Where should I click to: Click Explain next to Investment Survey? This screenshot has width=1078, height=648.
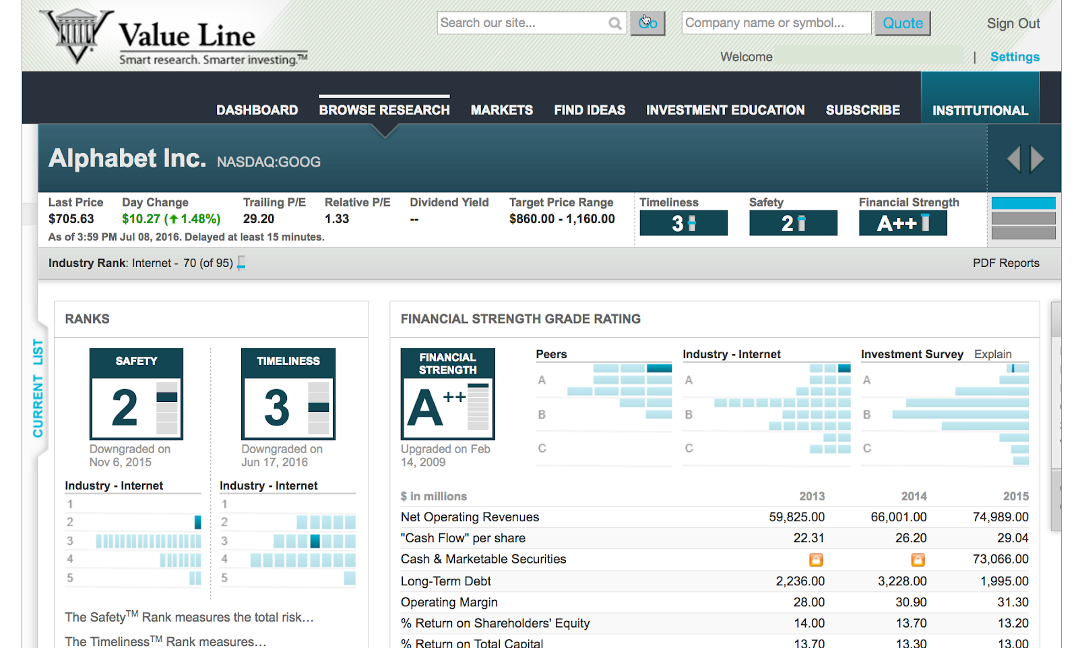[x=993, y=354]
